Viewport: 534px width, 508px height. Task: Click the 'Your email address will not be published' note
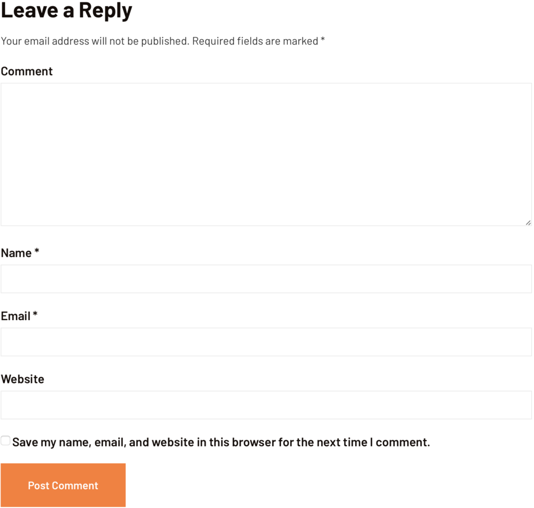point(95,41)
